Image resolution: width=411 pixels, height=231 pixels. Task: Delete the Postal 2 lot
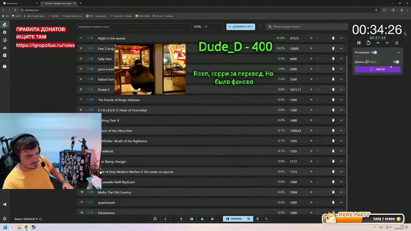point(333,90)
